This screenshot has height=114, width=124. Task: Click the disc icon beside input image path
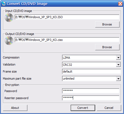click(x=9, y=18)
